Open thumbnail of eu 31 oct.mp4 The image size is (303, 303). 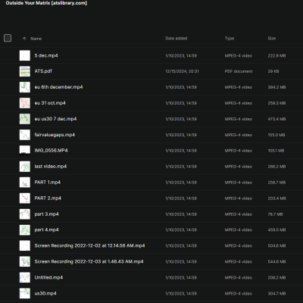(x=25, y=103)
